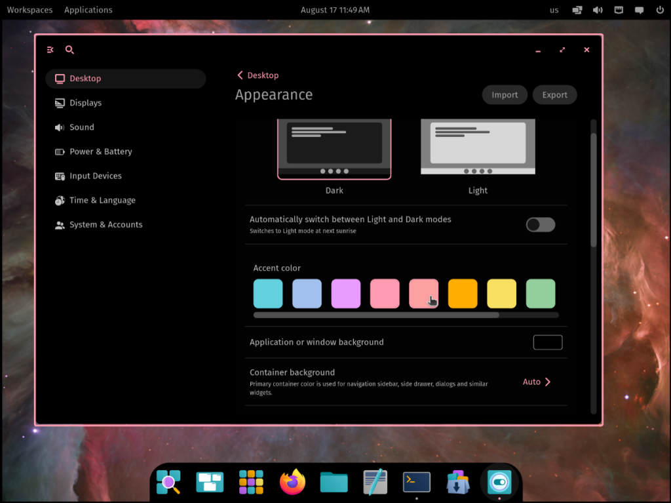Viewport: 671px width, 503px height.
Task: Open Firefox from the dock
Action: coord(292,482)
